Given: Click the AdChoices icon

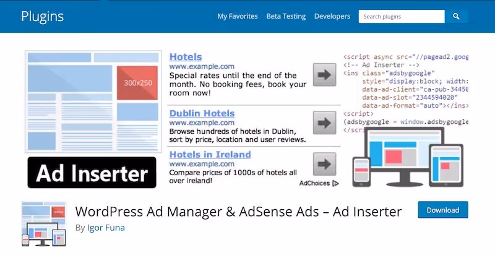Looking at the screenshot, I should 335,183.
